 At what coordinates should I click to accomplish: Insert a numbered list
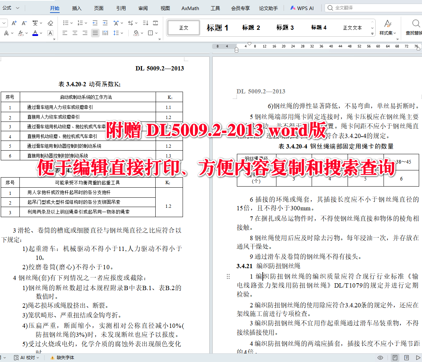click(x=80, y=23)
